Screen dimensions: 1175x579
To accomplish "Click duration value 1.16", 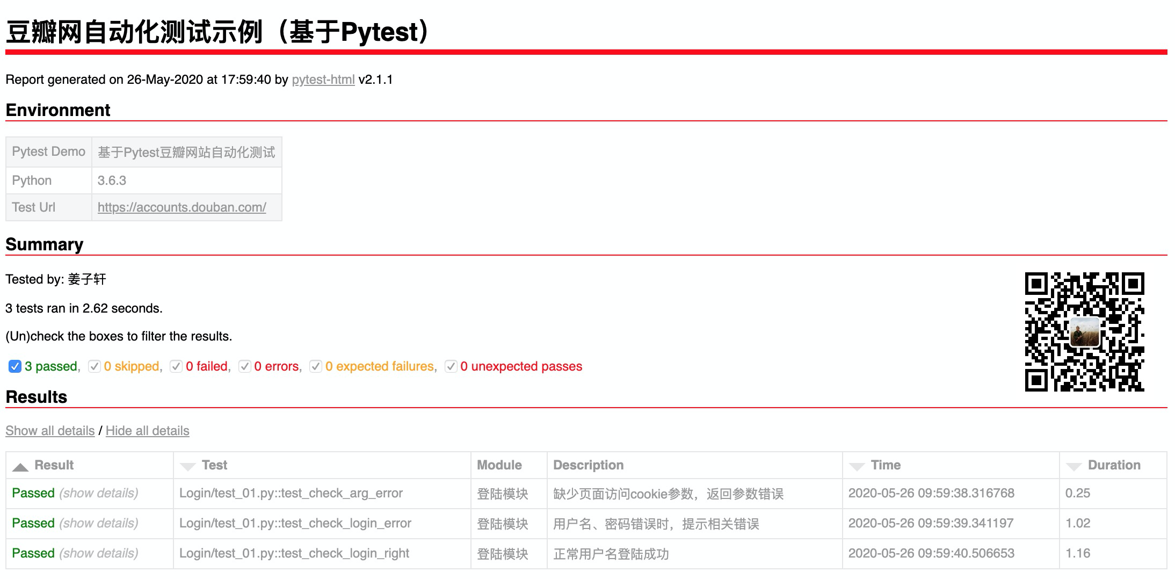I will [1078, 553].
